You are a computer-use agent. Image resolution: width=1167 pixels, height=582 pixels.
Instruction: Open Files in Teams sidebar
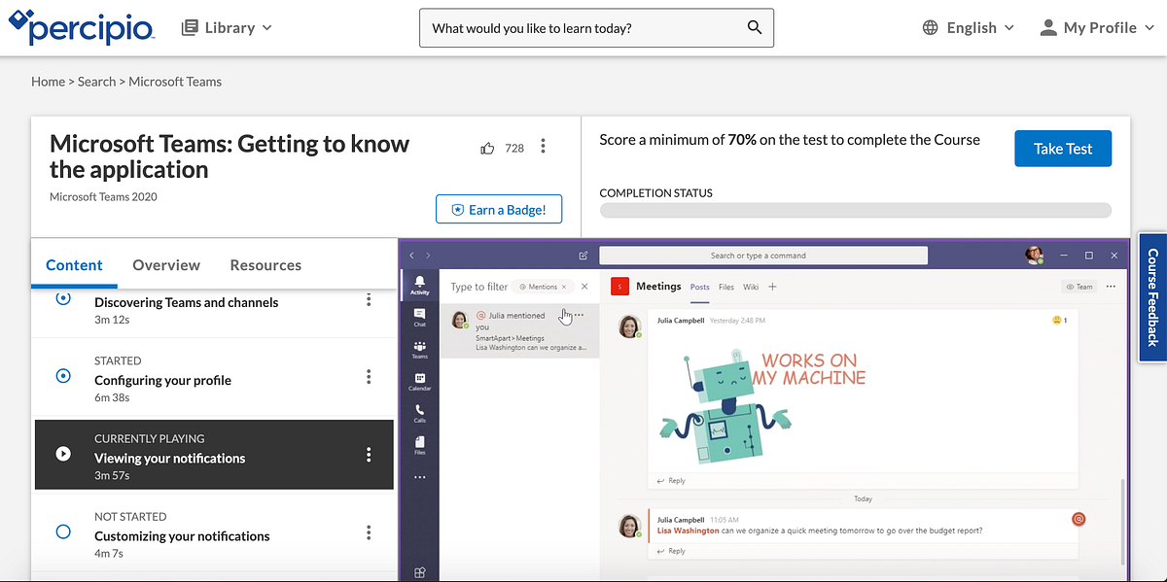pyautogui.click(x=419, y=445)
